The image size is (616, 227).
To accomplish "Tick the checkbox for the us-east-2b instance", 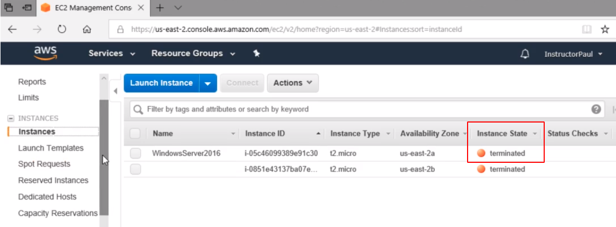I will coord(136,169).
